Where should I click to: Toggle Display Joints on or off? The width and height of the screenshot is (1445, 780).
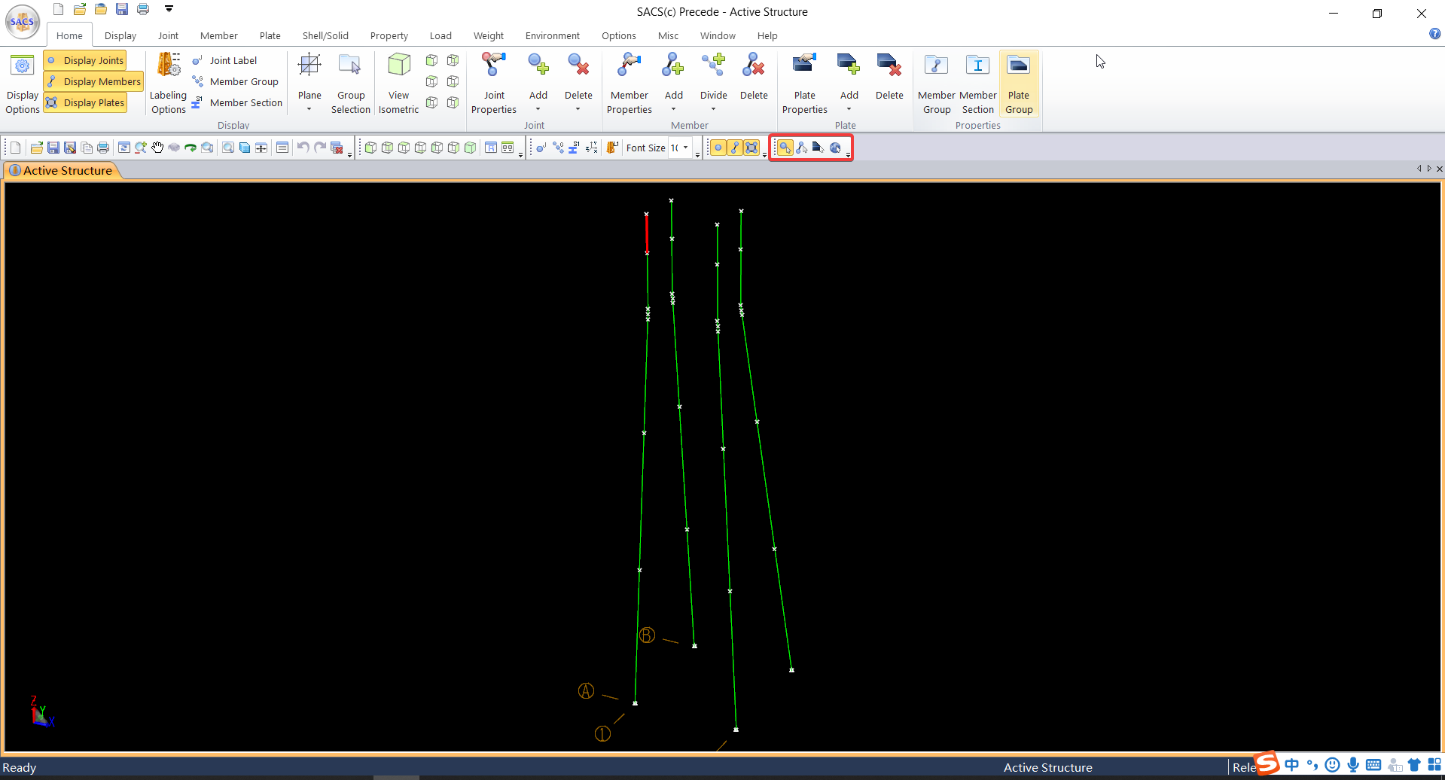coord(85,60)
